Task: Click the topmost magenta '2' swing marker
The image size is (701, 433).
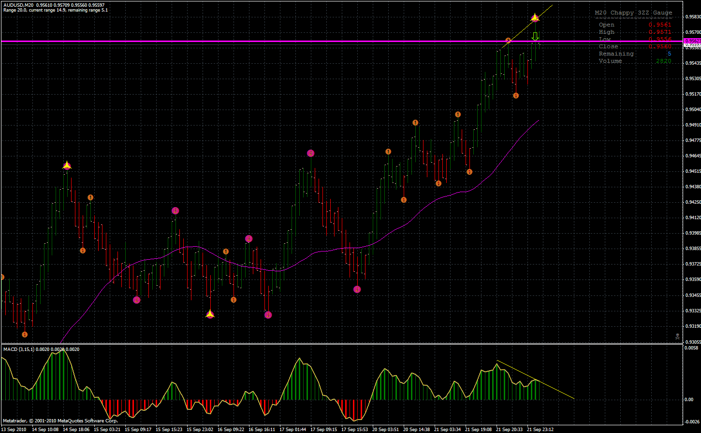Action: 310,153
